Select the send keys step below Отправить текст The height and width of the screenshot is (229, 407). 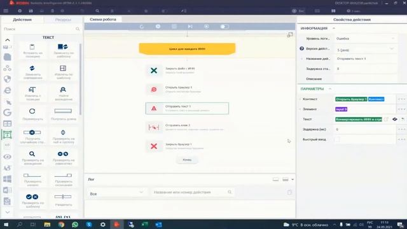(x=187, y=127)
